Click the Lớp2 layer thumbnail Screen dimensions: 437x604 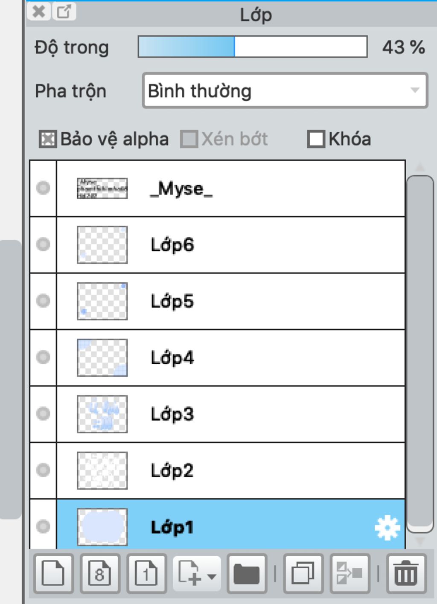102,470
